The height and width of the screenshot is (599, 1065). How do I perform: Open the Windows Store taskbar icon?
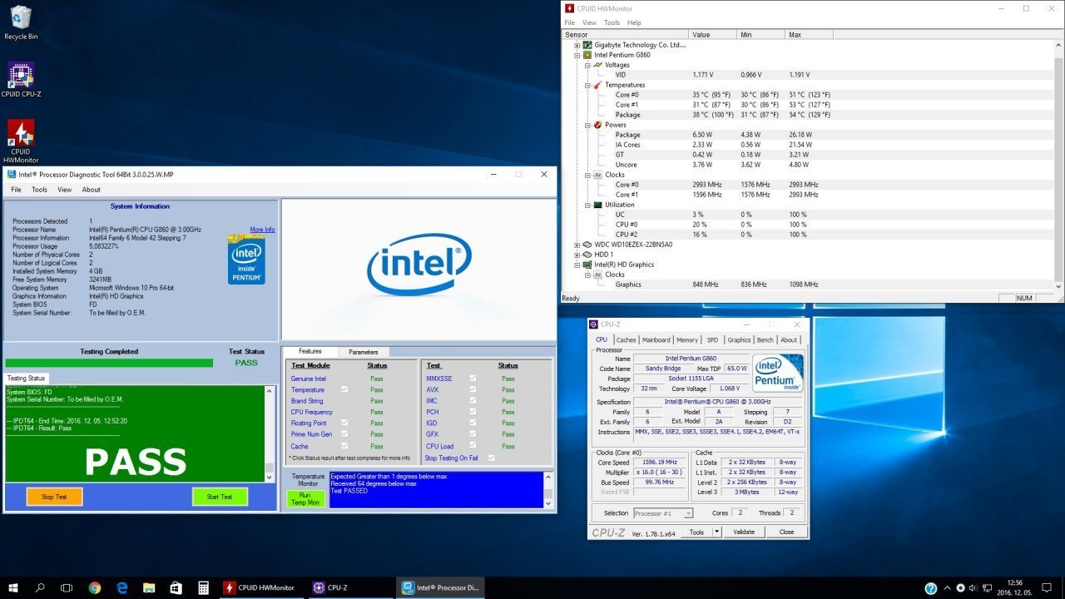point(176,587)
